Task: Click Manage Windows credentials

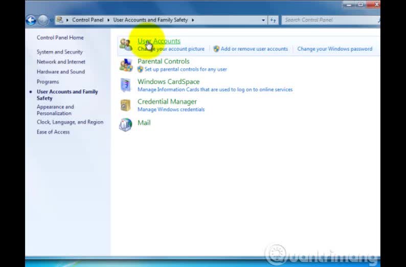Action: [171, 109]
